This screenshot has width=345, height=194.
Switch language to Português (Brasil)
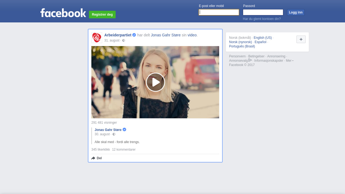pyautogui.click(x=242, y=46)
